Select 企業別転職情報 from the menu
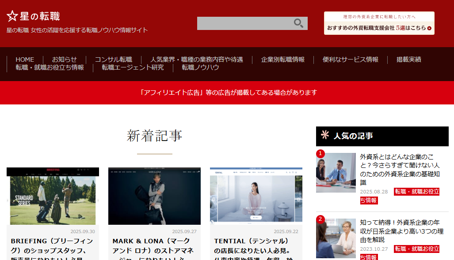Screen dimensions: 454x260 (x=283, y=59)
